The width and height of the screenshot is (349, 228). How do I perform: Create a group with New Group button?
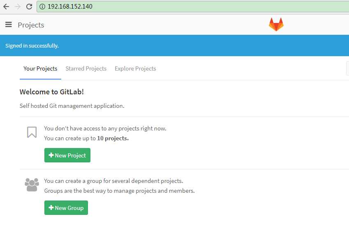tap(66, 207)
